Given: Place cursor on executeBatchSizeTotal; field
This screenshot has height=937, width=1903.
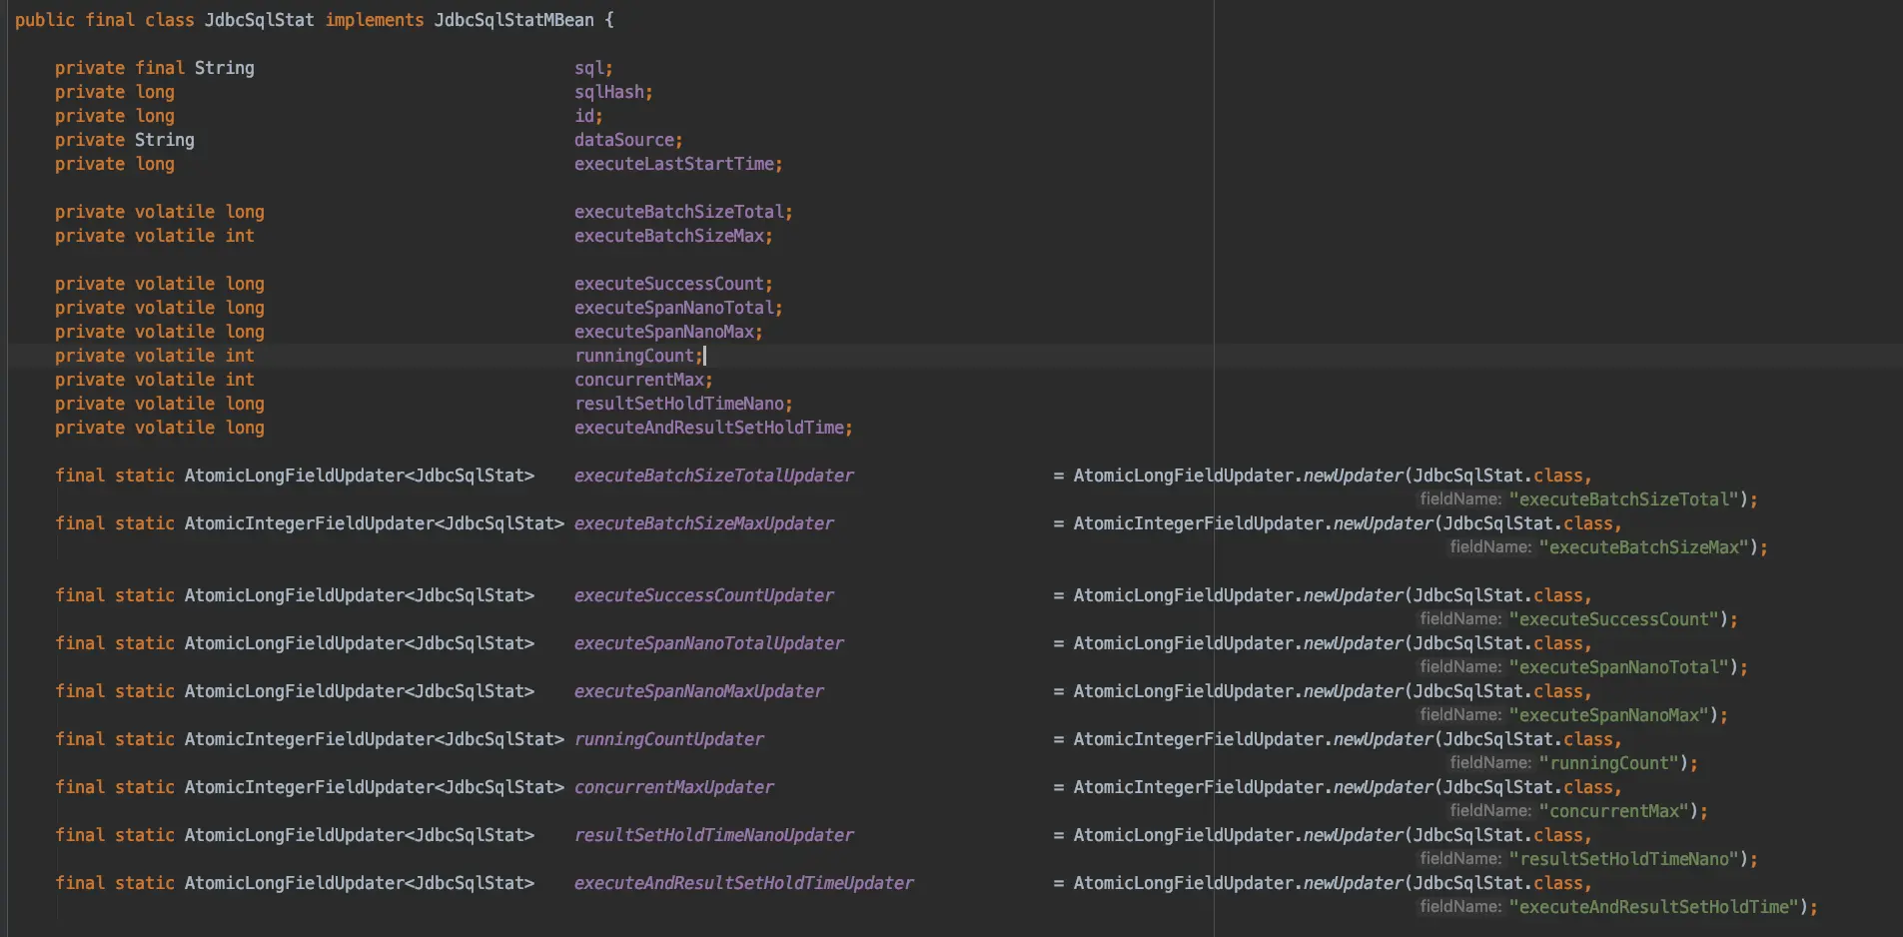Looking at the screenshot, I should 683,212.
